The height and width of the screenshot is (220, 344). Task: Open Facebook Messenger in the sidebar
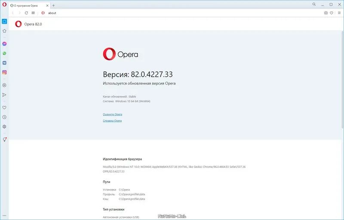click(4, 44)
